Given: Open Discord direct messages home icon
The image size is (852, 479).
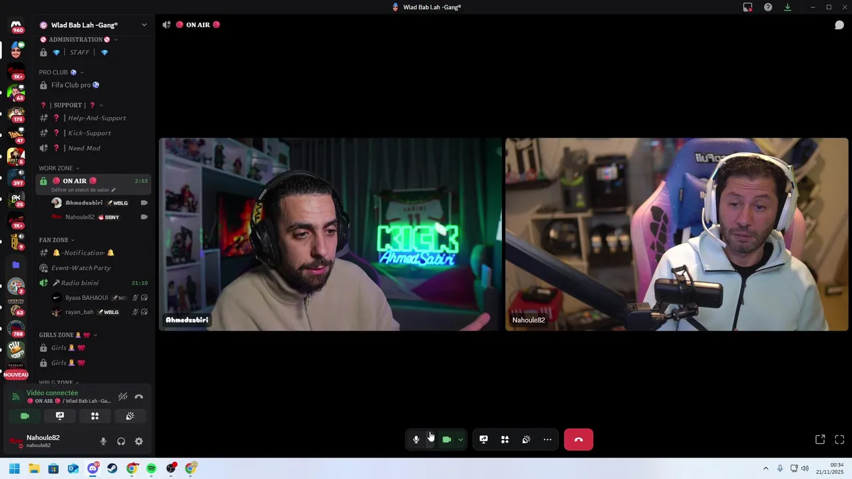Looking at the screenshot, I should 16,26.
